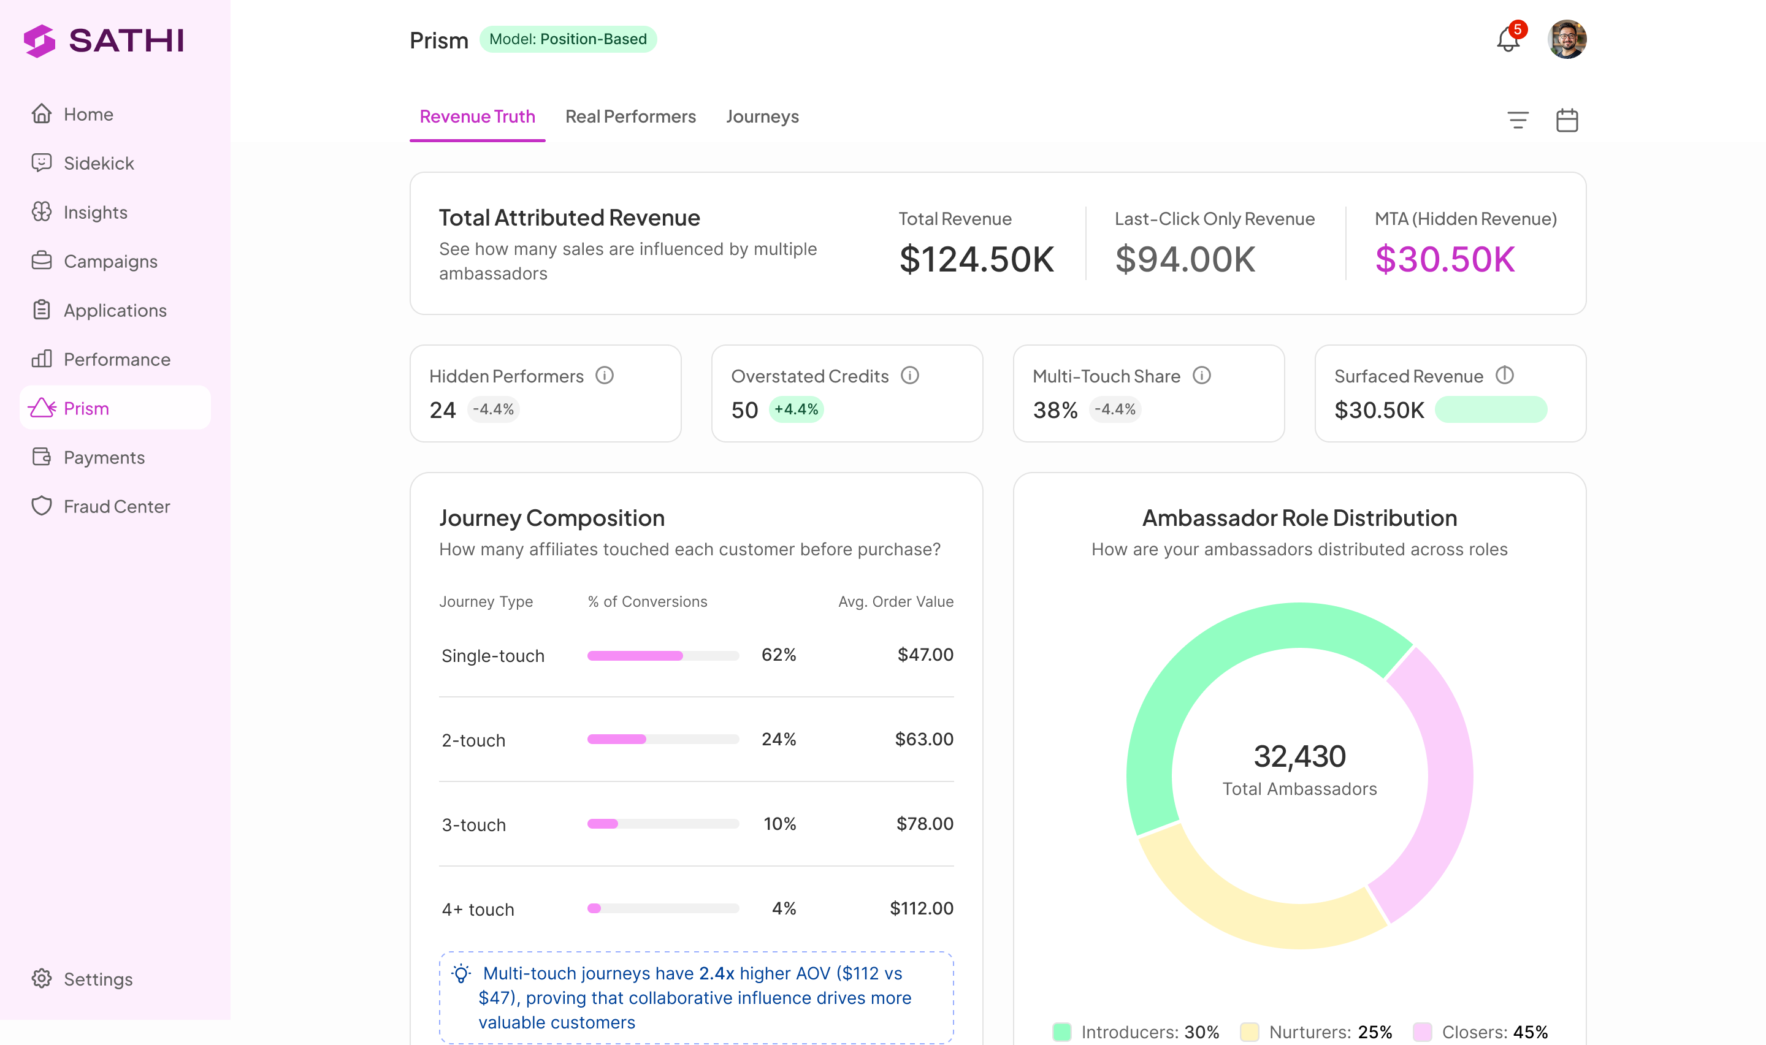Screen dimensions: 1766x1045
Task: Click the Avg. Order Value column header
Action: pyautogui.click(x=895, y=601)
